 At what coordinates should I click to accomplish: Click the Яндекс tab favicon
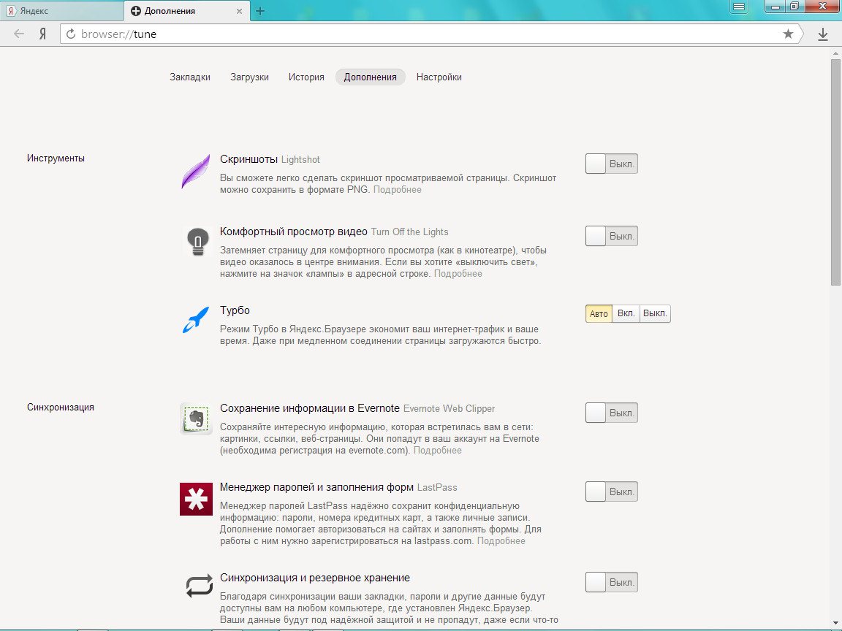[x=11, y=11]
